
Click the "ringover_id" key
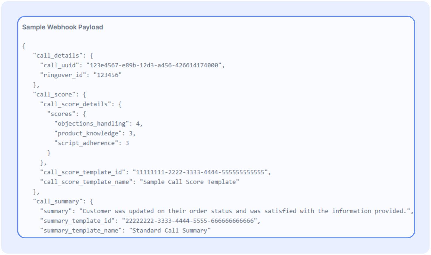coord(63,75)
